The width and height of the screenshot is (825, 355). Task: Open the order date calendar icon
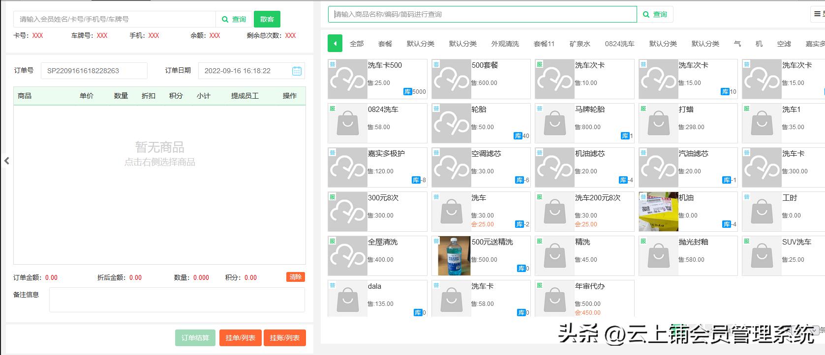[x=297, y=71]
